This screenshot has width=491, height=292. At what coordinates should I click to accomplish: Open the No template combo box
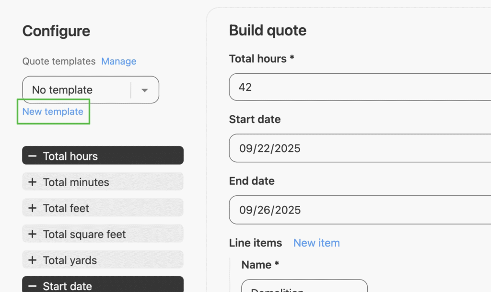[x=77, y=90]
